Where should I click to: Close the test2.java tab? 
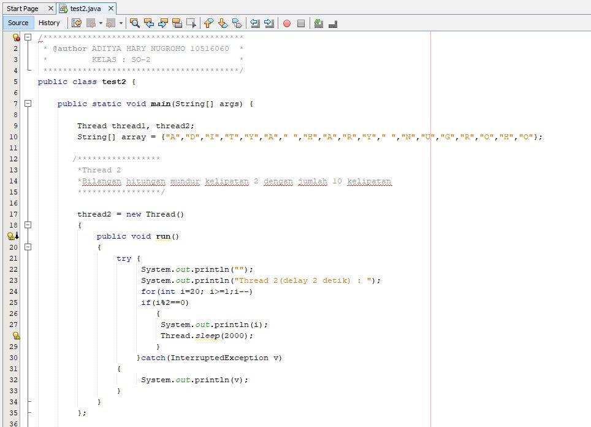coord(111,9)
